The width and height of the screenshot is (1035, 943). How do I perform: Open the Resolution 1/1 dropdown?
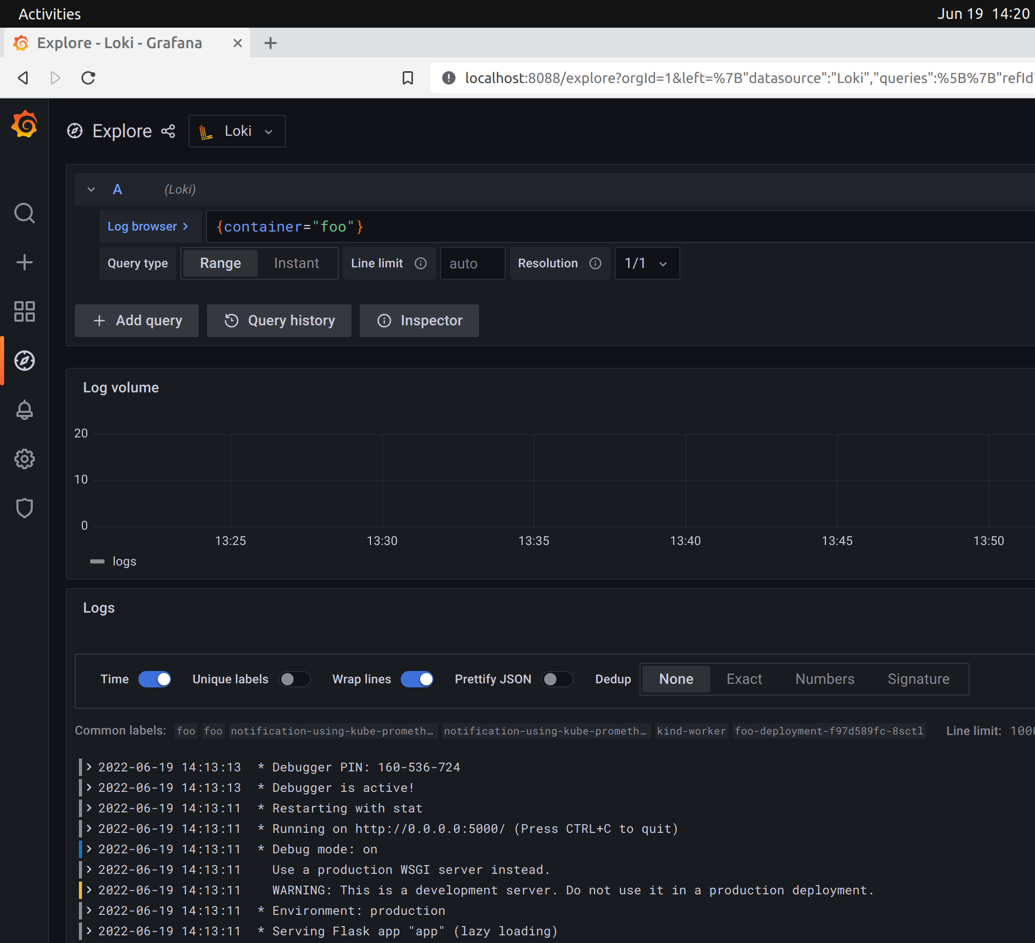[x=647, y=263]
